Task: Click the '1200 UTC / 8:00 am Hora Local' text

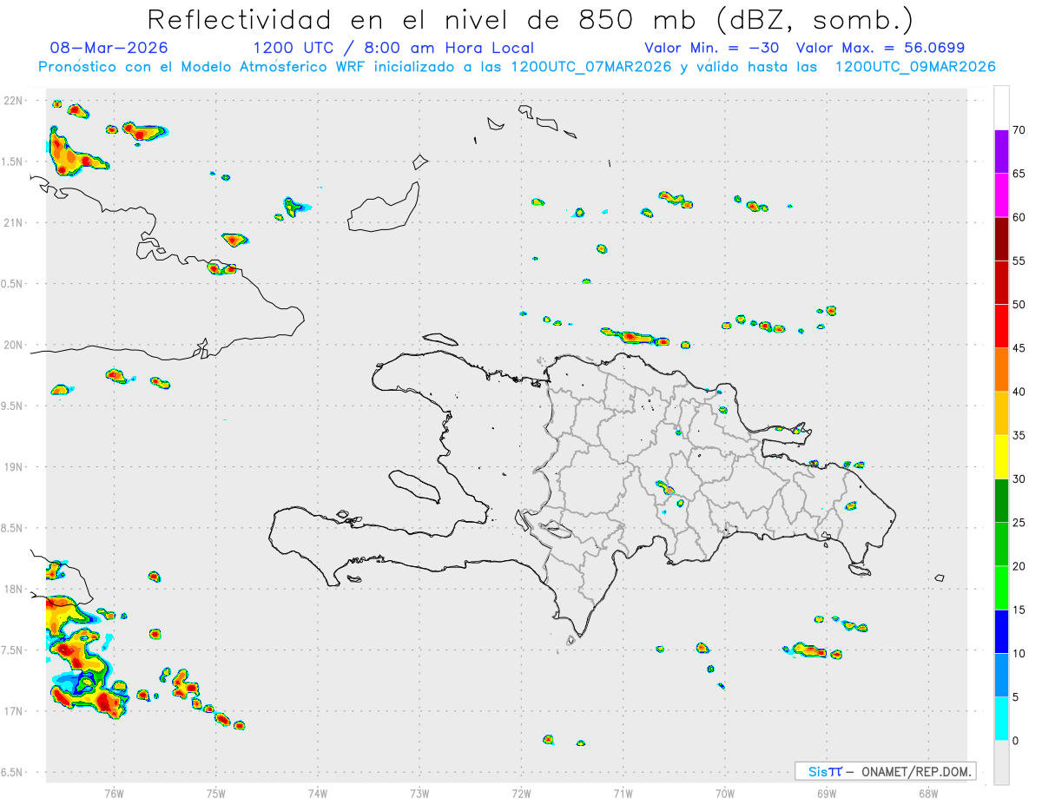Action: click(393, 48)
